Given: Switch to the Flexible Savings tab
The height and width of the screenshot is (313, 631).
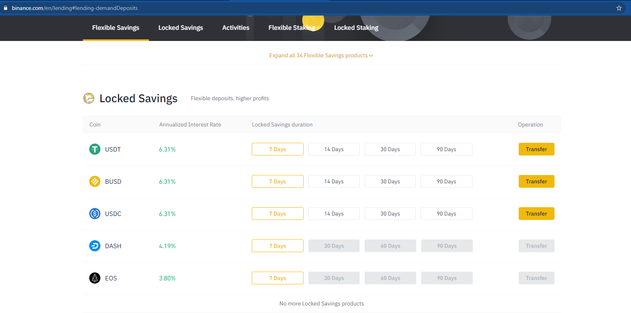Looking at the screenshot, I should click(x=116, y=27).
